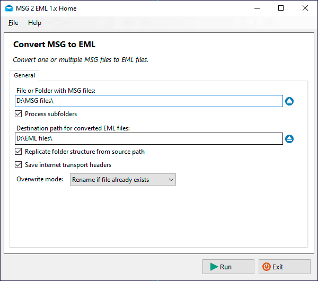Open the File menu
The width and height of the screenshot is (318, 281).
[13, 23]
